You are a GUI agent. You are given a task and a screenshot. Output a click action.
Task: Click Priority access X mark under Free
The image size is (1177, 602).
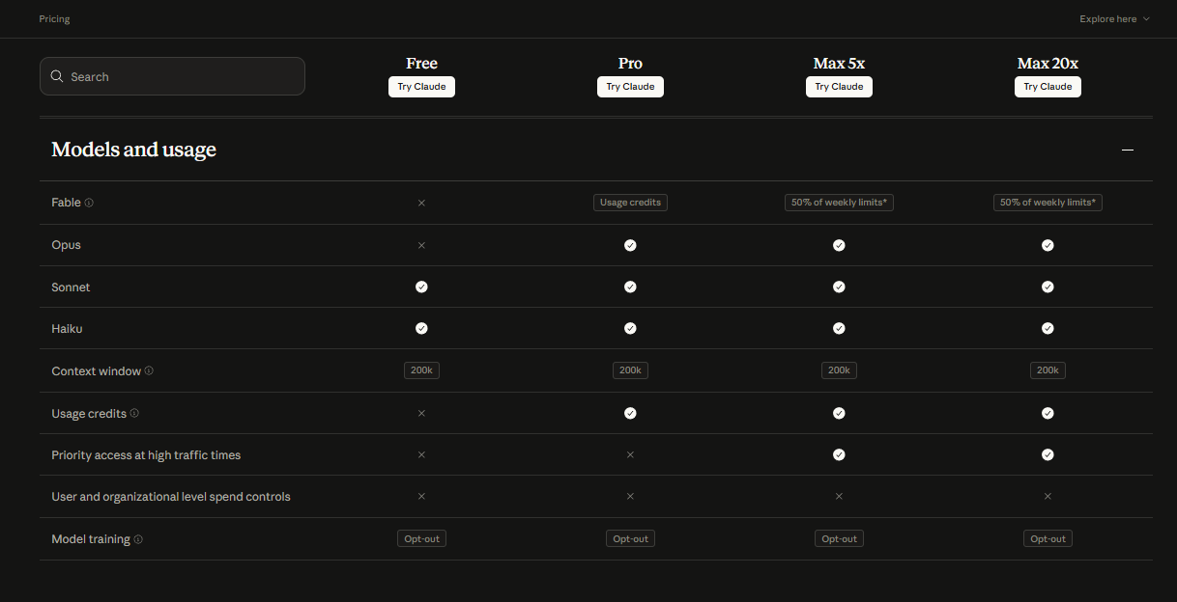[x=421, y=454]
